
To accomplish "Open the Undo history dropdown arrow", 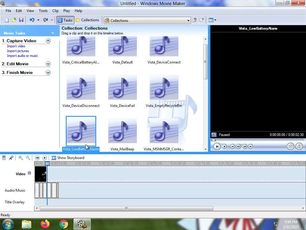I will click(x=38, y=20).
